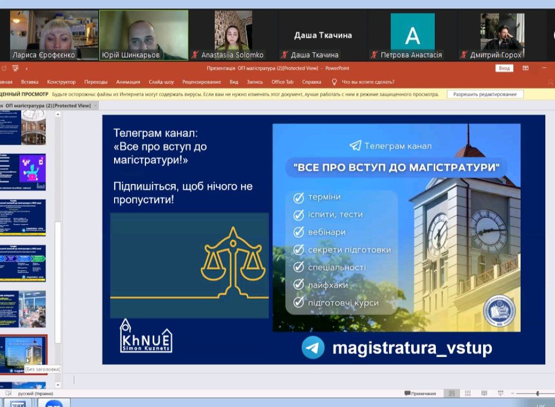Close the ОП магістратура document tab
555x407 pixels.
[95, 105]
